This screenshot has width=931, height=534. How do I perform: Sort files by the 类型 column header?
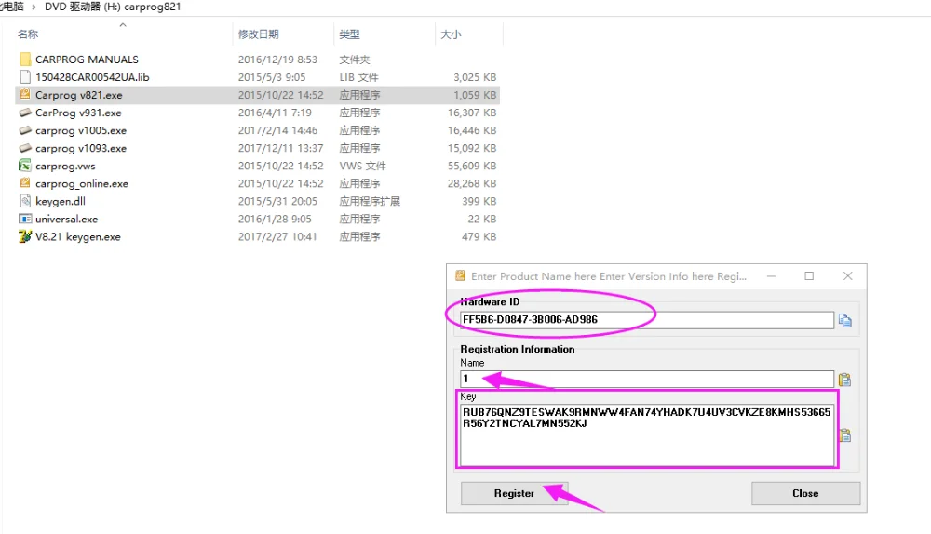tap(349, 34)
